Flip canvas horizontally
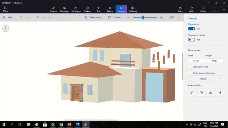The height and width of the screenshot is (128, 228). tap(211, 92)
